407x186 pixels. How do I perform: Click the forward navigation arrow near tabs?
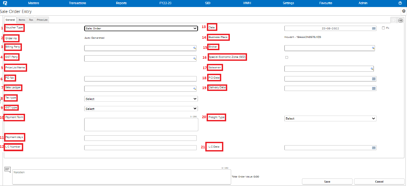[x=400, y=20]
